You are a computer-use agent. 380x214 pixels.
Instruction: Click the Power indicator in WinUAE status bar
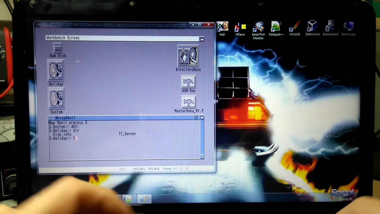pyautogui.click(x=167, y=169)
